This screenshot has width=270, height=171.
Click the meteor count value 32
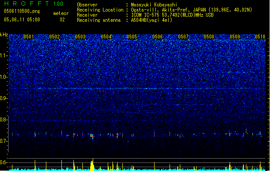pos(62,20)
